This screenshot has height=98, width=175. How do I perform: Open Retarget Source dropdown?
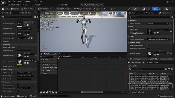[x=24, y=29]
